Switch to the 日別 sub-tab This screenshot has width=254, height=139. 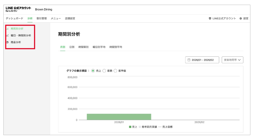tap(72, 47)
